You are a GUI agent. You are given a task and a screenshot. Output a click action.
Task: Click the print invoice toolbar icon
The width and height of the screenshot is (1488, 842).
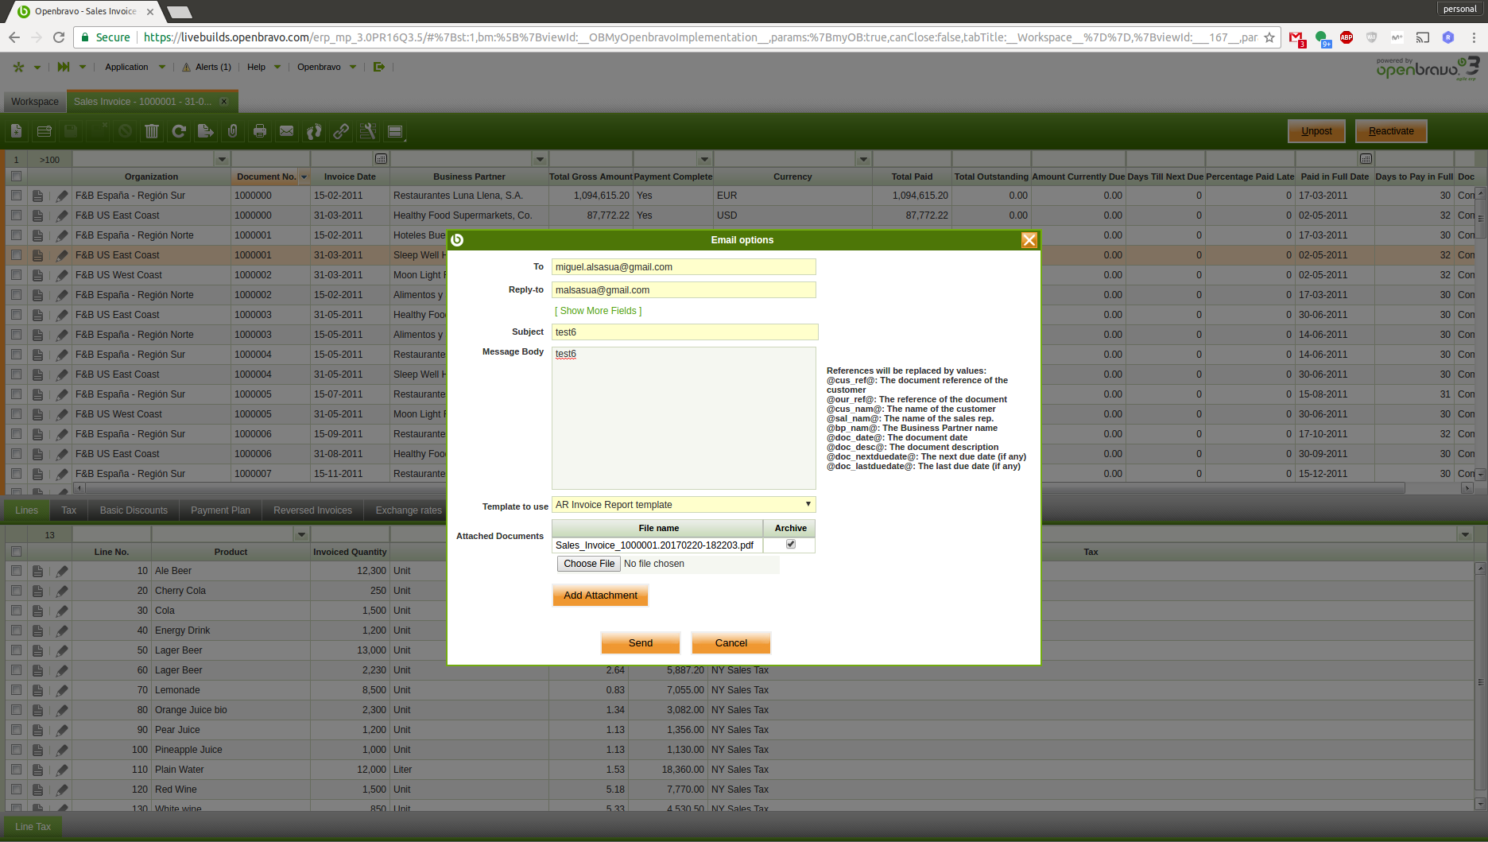click(x=260, y=131)
